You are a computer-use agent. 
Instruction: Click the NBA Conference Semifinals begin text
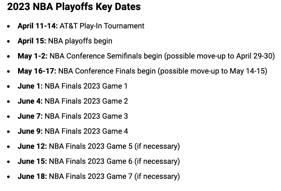tap(106, 56)
